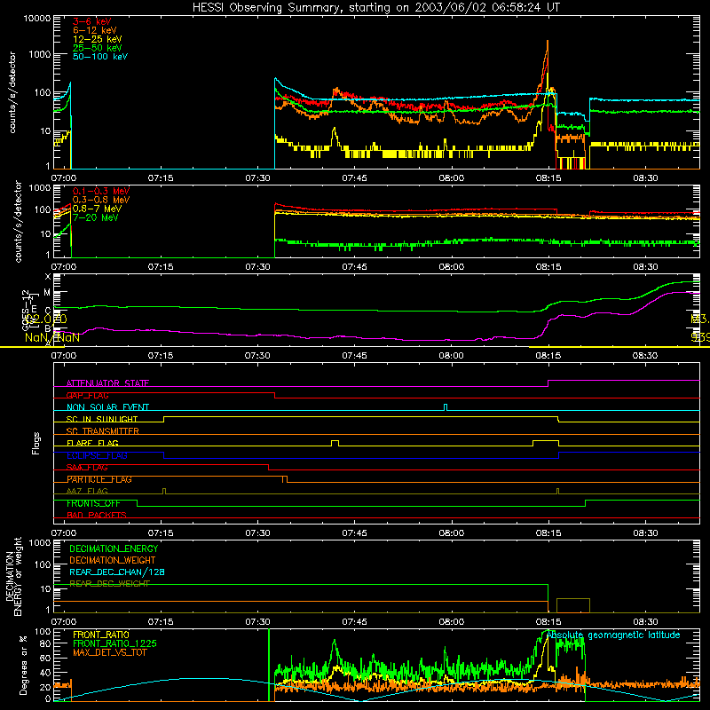Pick the GAP_FLAG label
The width and height of the screenshot is (710, 710).
pos(87,395)
